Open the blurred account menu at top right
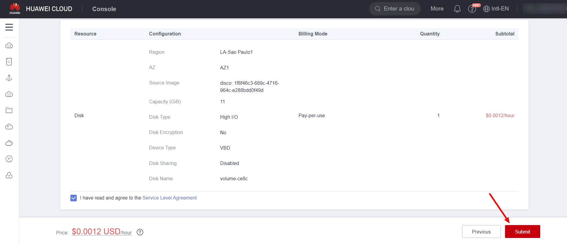Image resolution: width=567 pixels, height=244 pixels. tap(544, 9)
